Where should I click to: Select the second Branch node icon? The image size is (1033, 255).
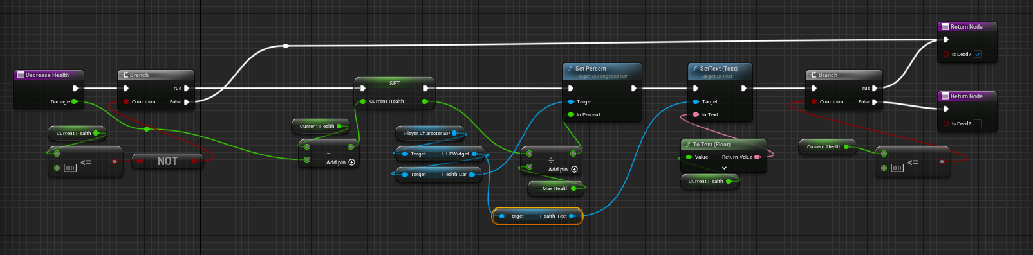tap(814, 75)
